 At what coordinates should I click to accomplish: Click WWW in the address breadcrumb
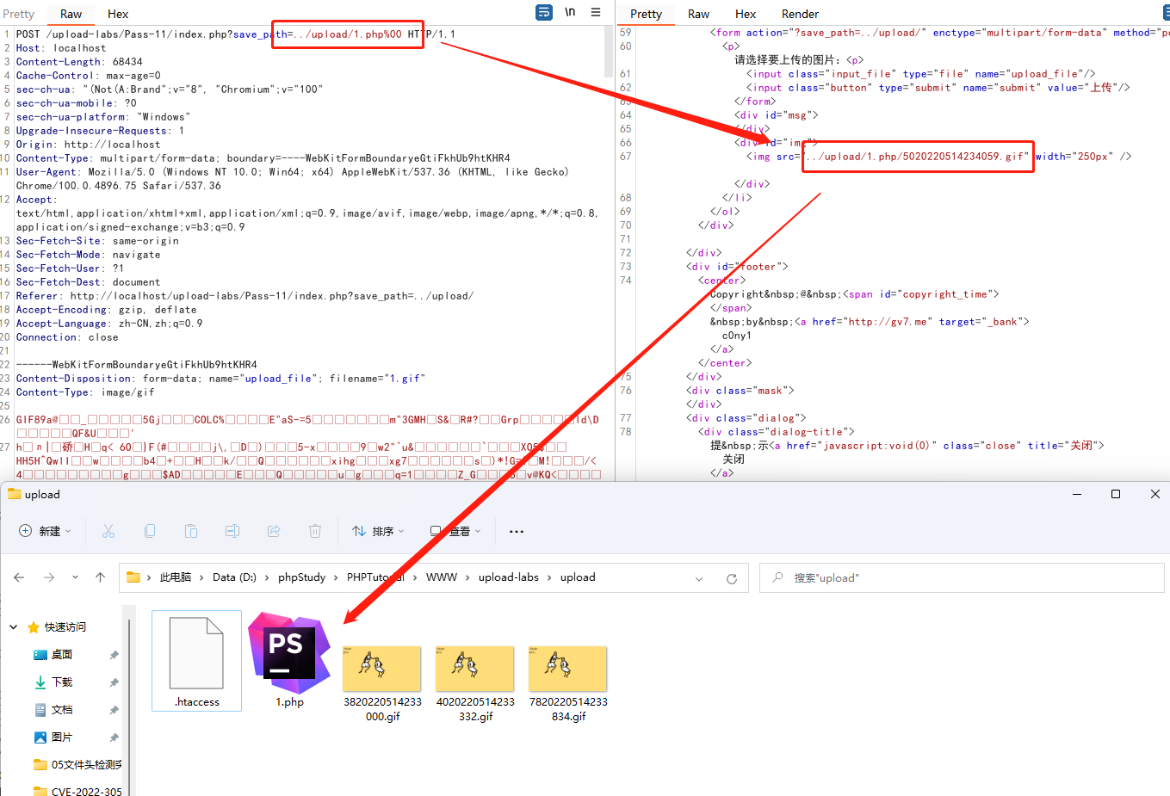coord(442,577)
